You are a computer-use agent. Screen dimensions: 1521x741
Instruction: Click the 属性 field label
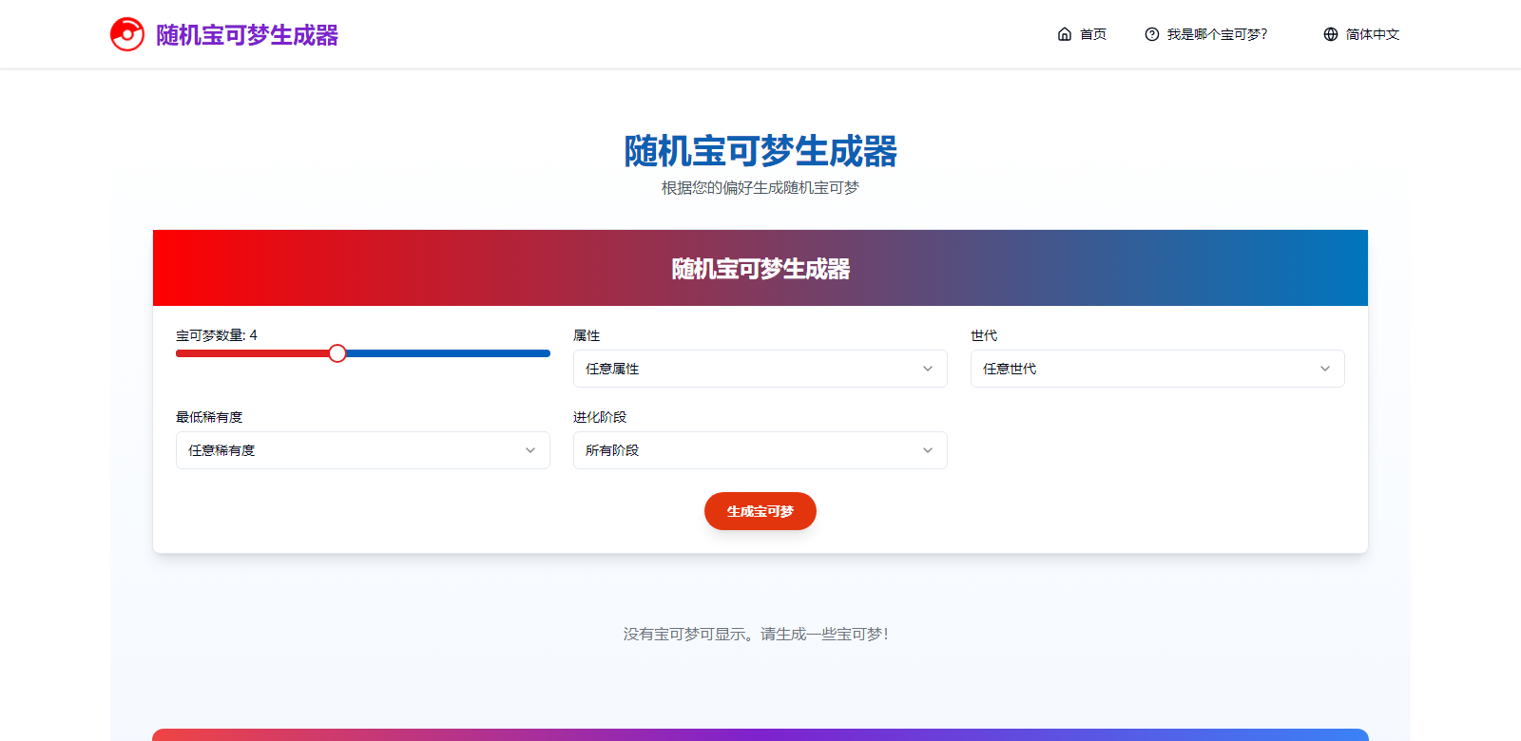(587, 335)
